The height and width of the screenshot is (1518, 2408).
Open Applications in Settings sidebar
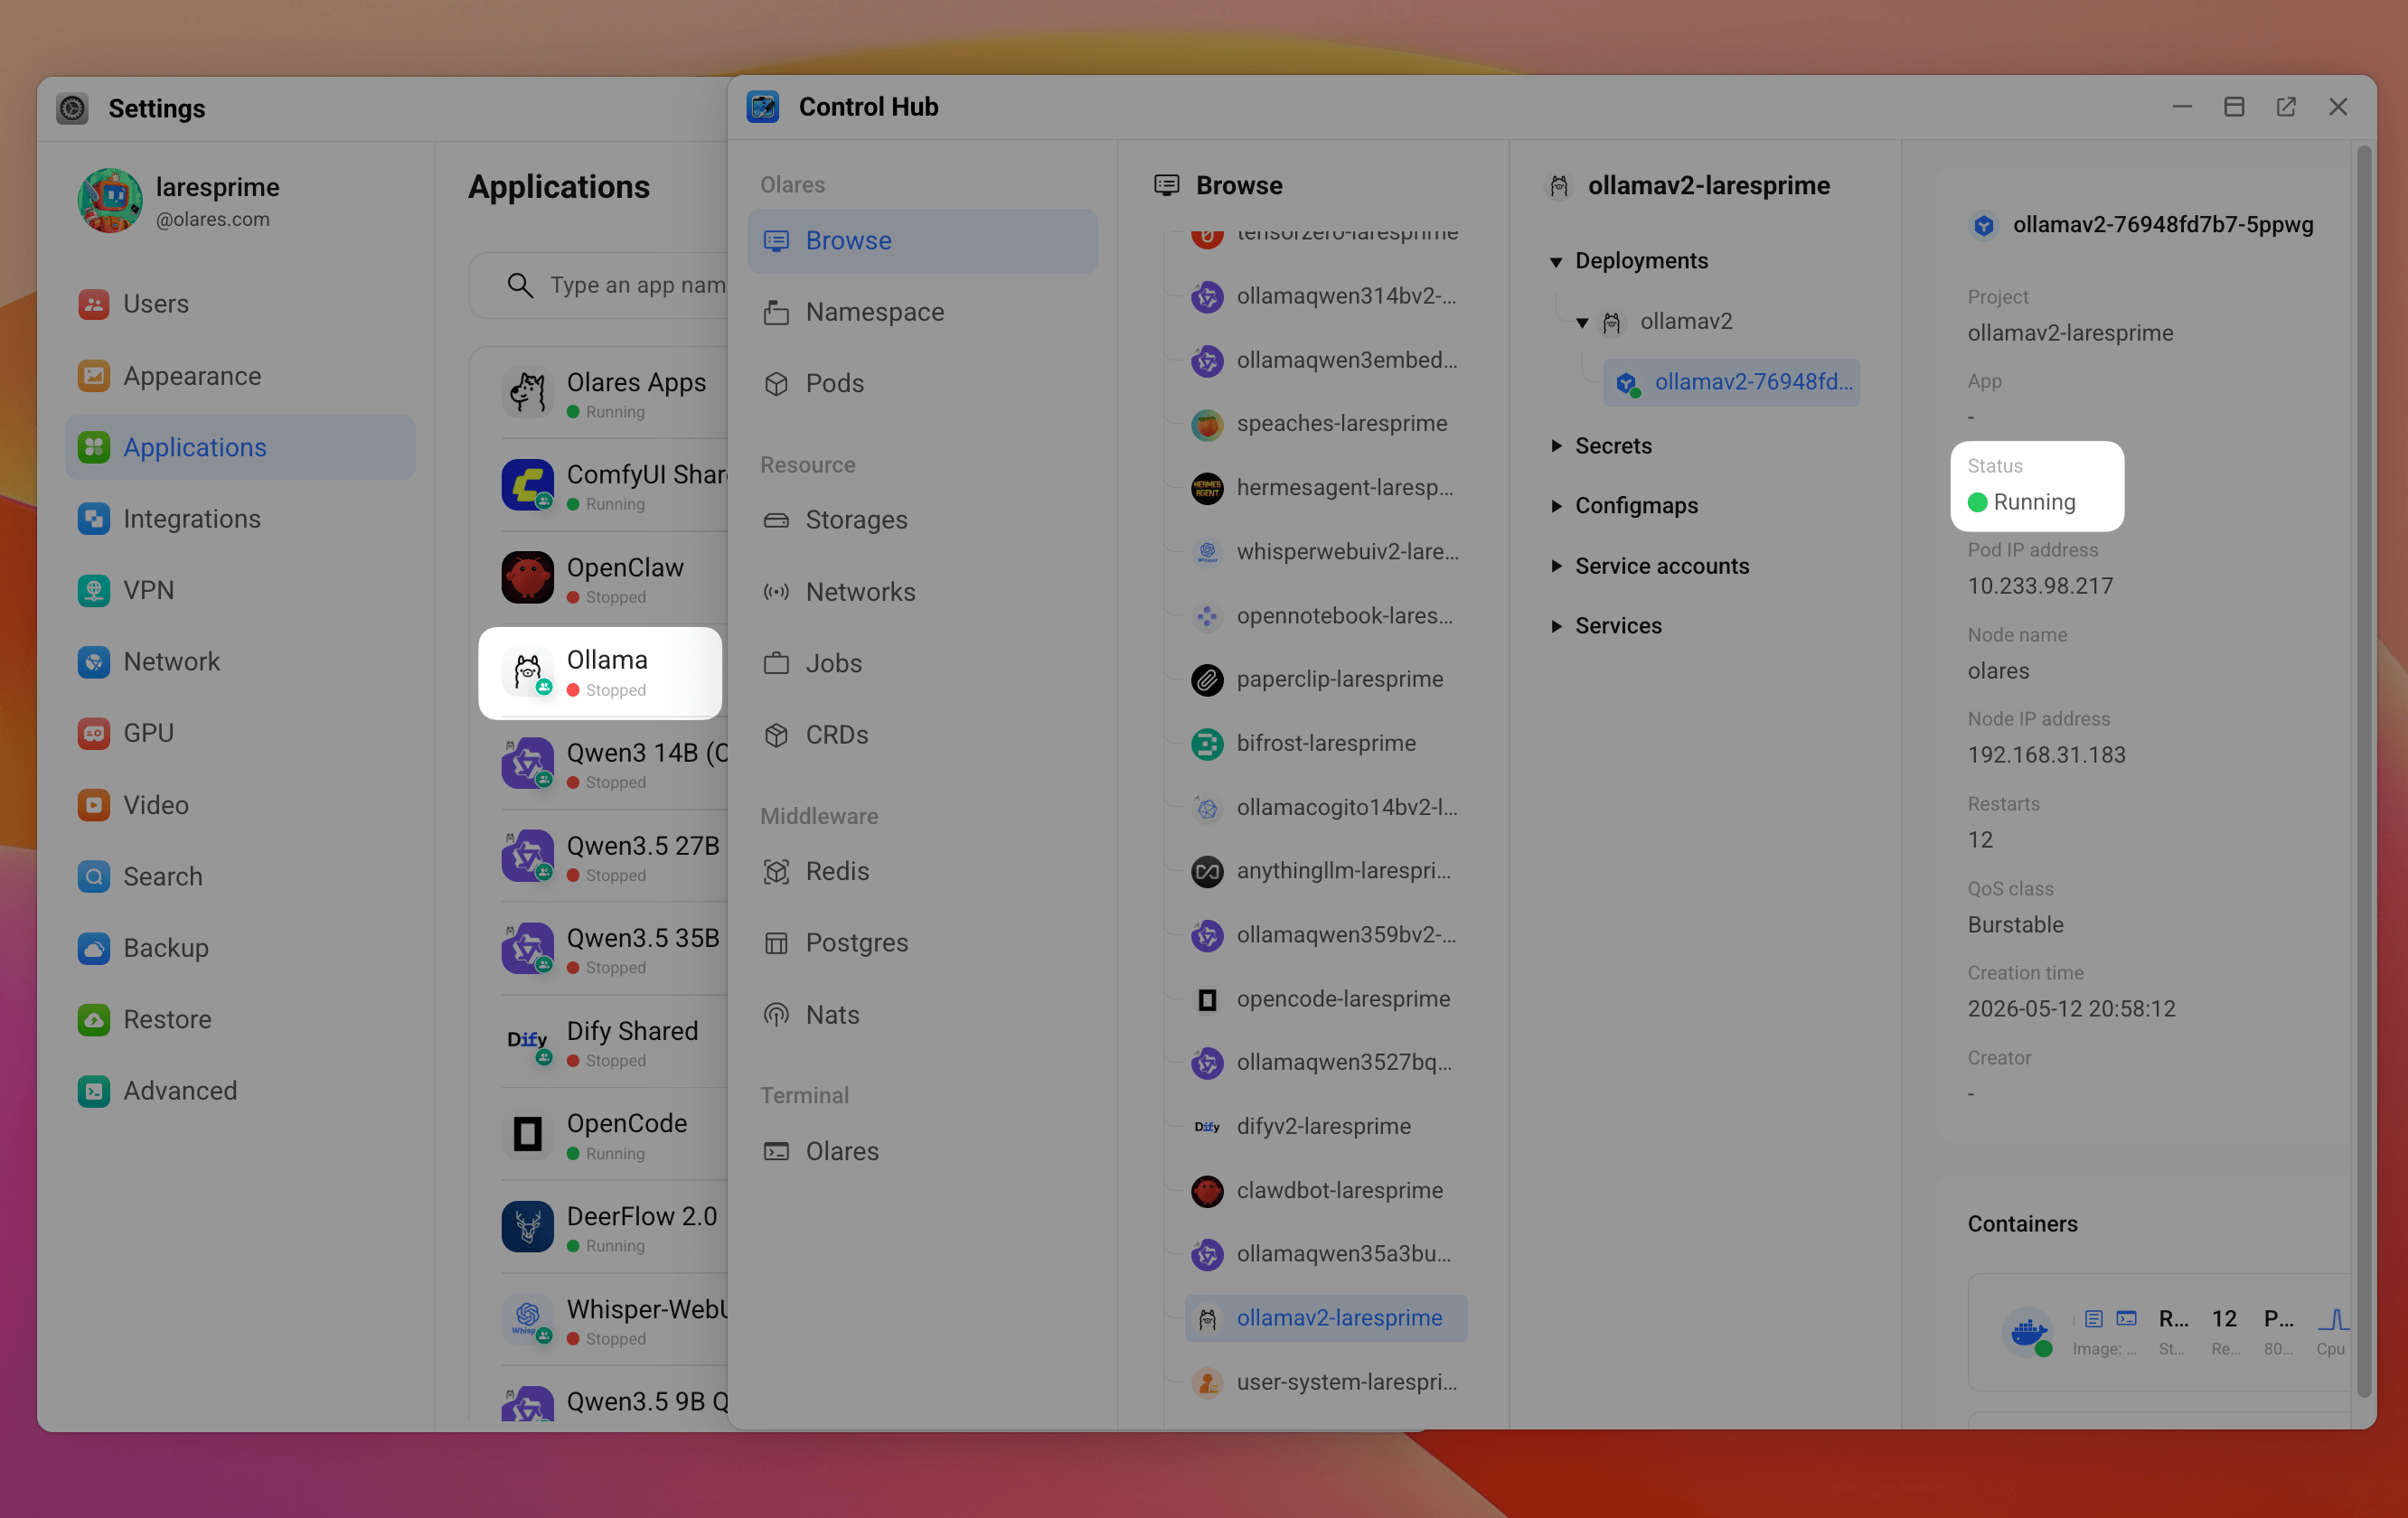(x=240, y=447)
